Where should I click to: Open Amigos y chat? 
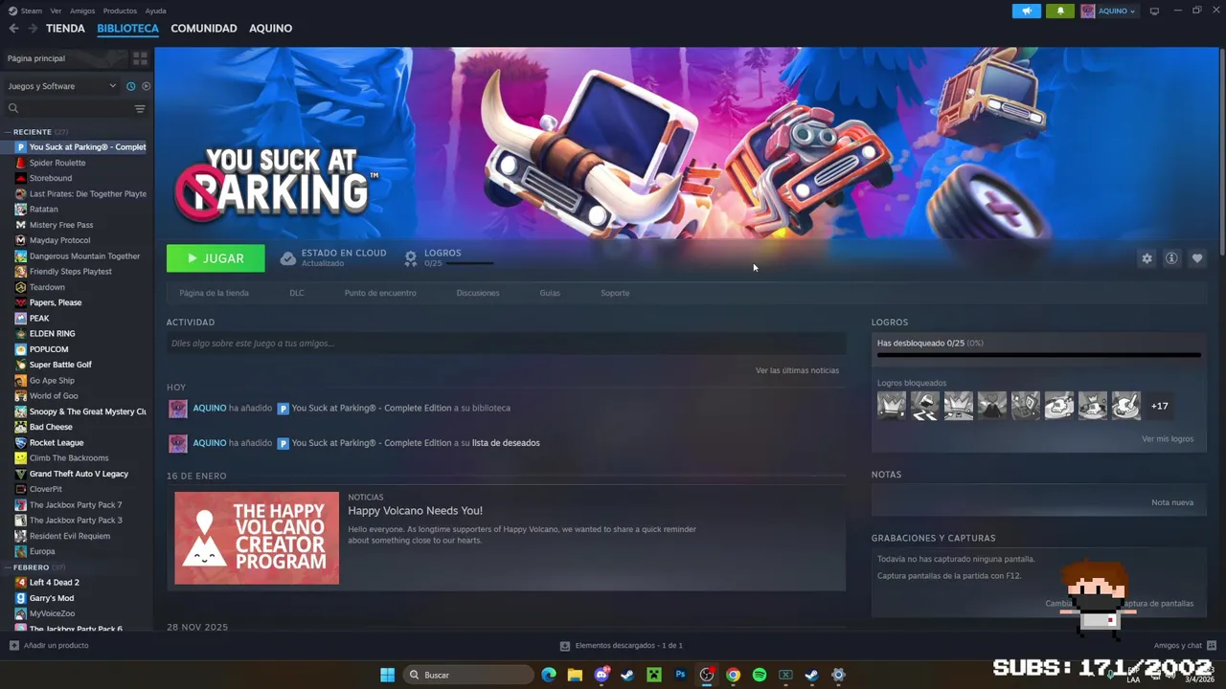pyautogui.click(x=1185, y=646)
